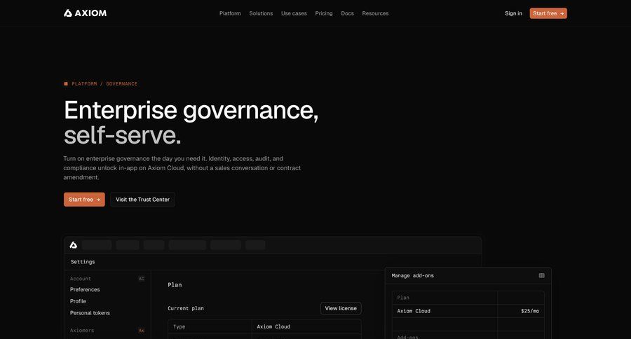Image resolution: width=631 pixels, height=339 pixels.
Task: Click the header Start free button
Action: click(x=548, y=13)
